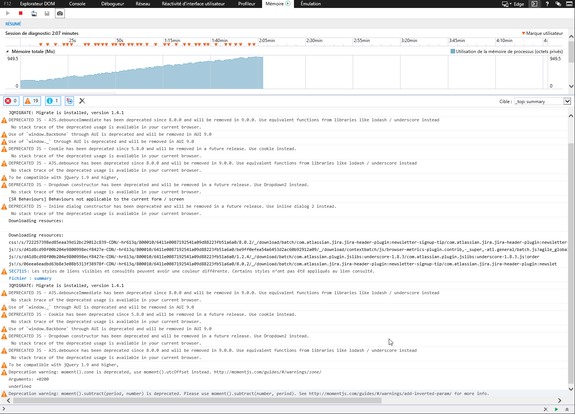Start a new memory profiling session
The height and width of the screenshot is (414, 575).
point(8,13)
